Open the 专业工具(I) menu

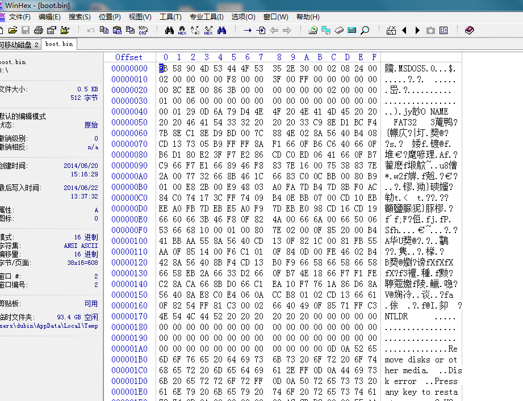point(207,16)
